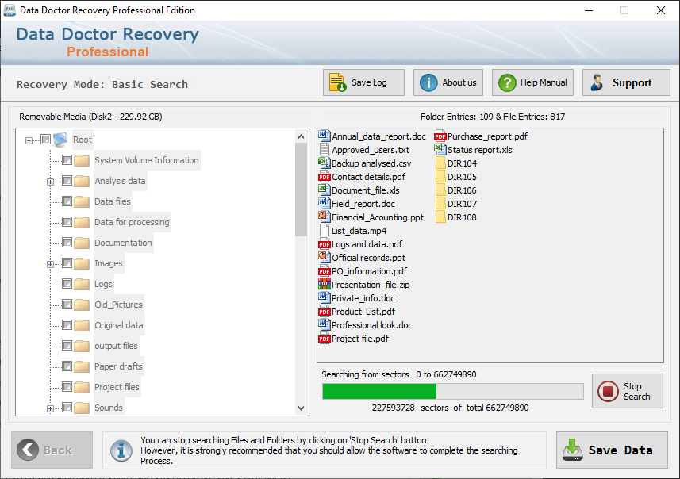Select the archive icon of Presentation_file.zip
The image size is (680, 479).
[x=324, y=285]
